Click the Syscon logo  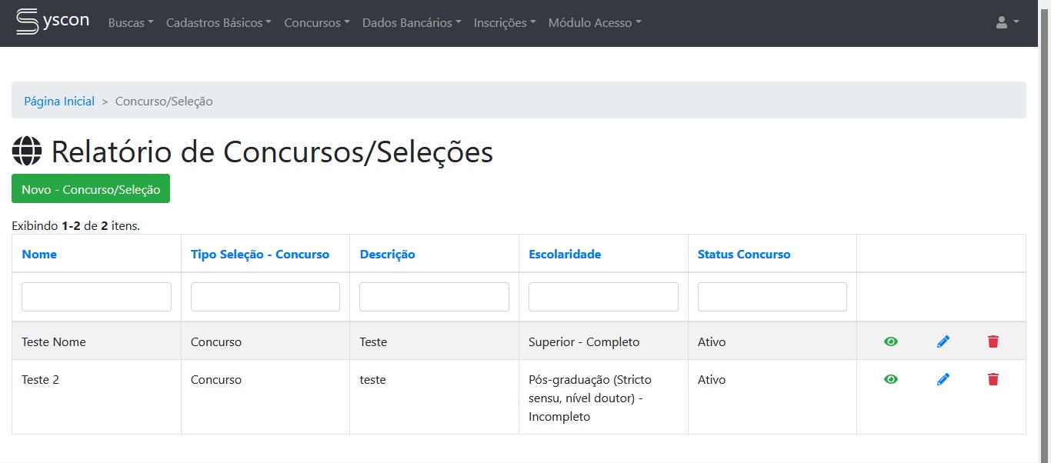(52, 22)
